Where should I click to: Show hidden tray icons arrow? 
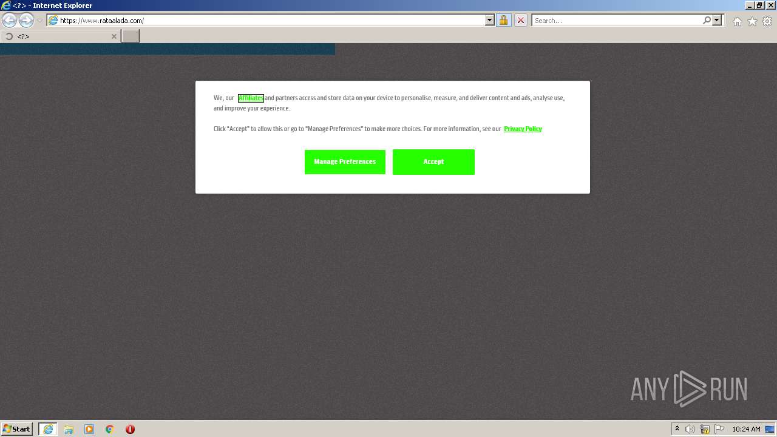677,429
